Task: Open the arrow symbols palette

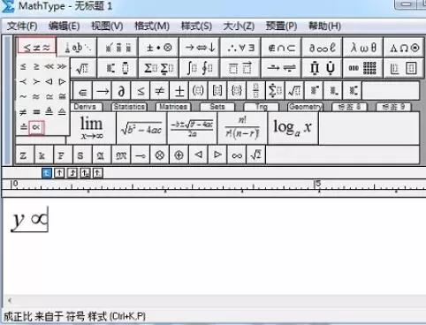Action: 200,47
